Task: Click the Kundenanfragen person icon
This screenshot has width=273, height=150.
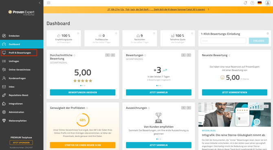Action: click(x=4, y=78)
